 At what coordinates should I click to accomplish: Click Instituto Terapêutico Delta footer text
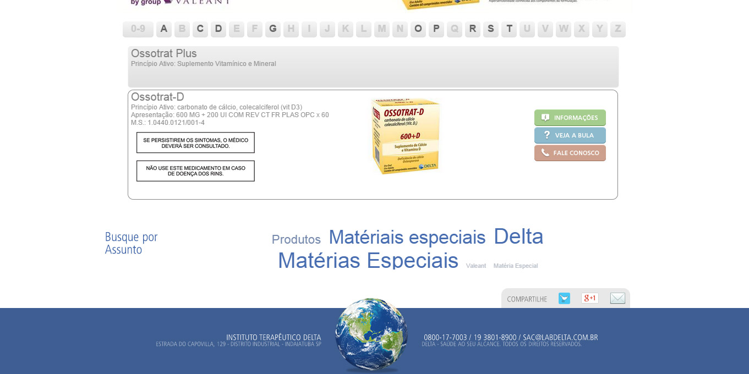274,337
